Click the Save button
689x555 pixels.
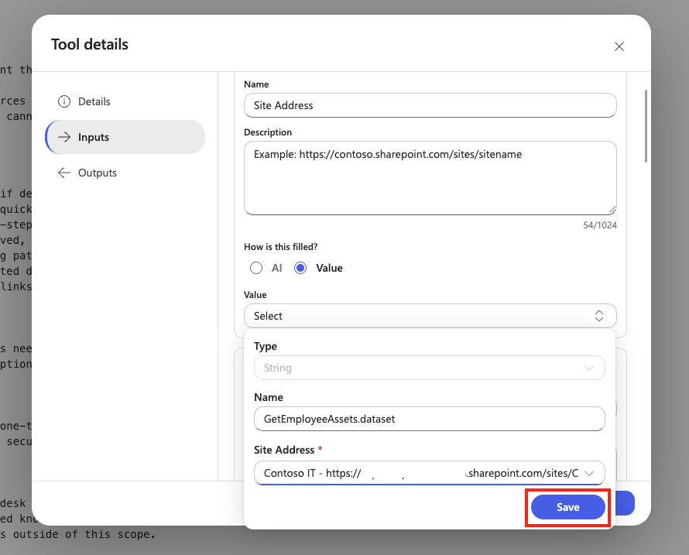567,507
